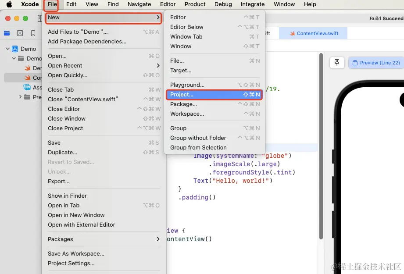Choose Close Project
Image resolution: width=404 pixels, height=274 pixels.
pyautogui.click(x=104, y=128)
